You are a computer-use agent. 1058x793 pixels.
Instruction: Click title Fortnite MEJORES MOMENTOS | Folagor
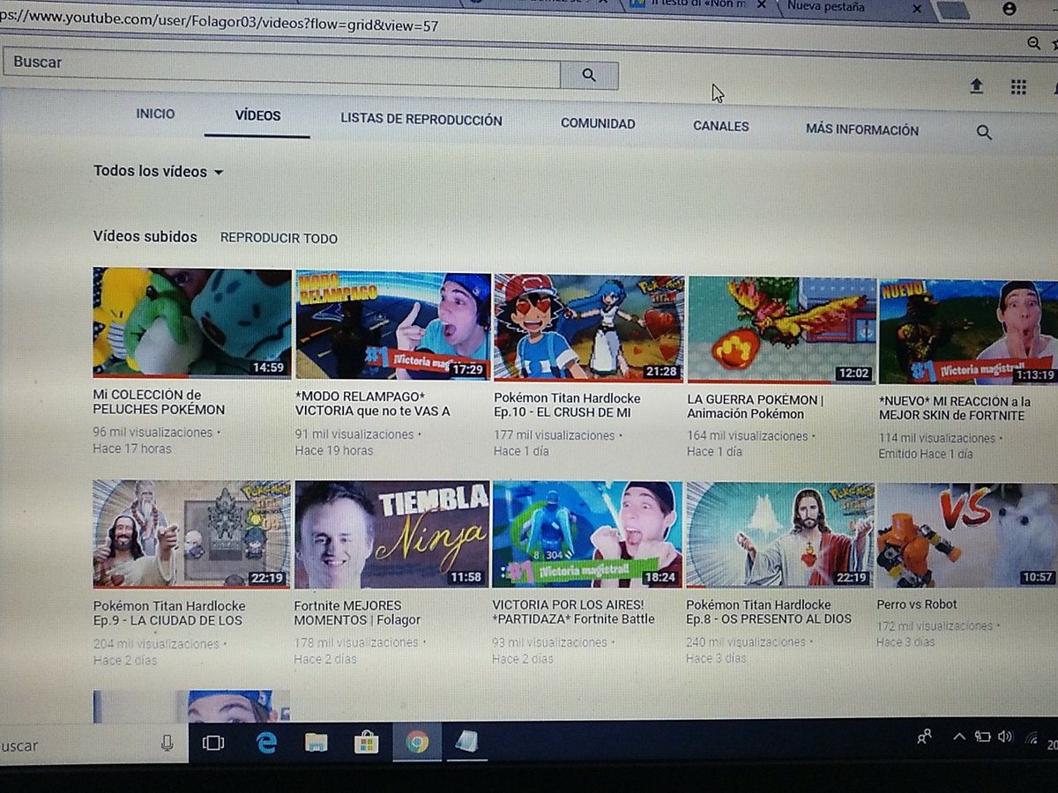(x=358, y=612)
